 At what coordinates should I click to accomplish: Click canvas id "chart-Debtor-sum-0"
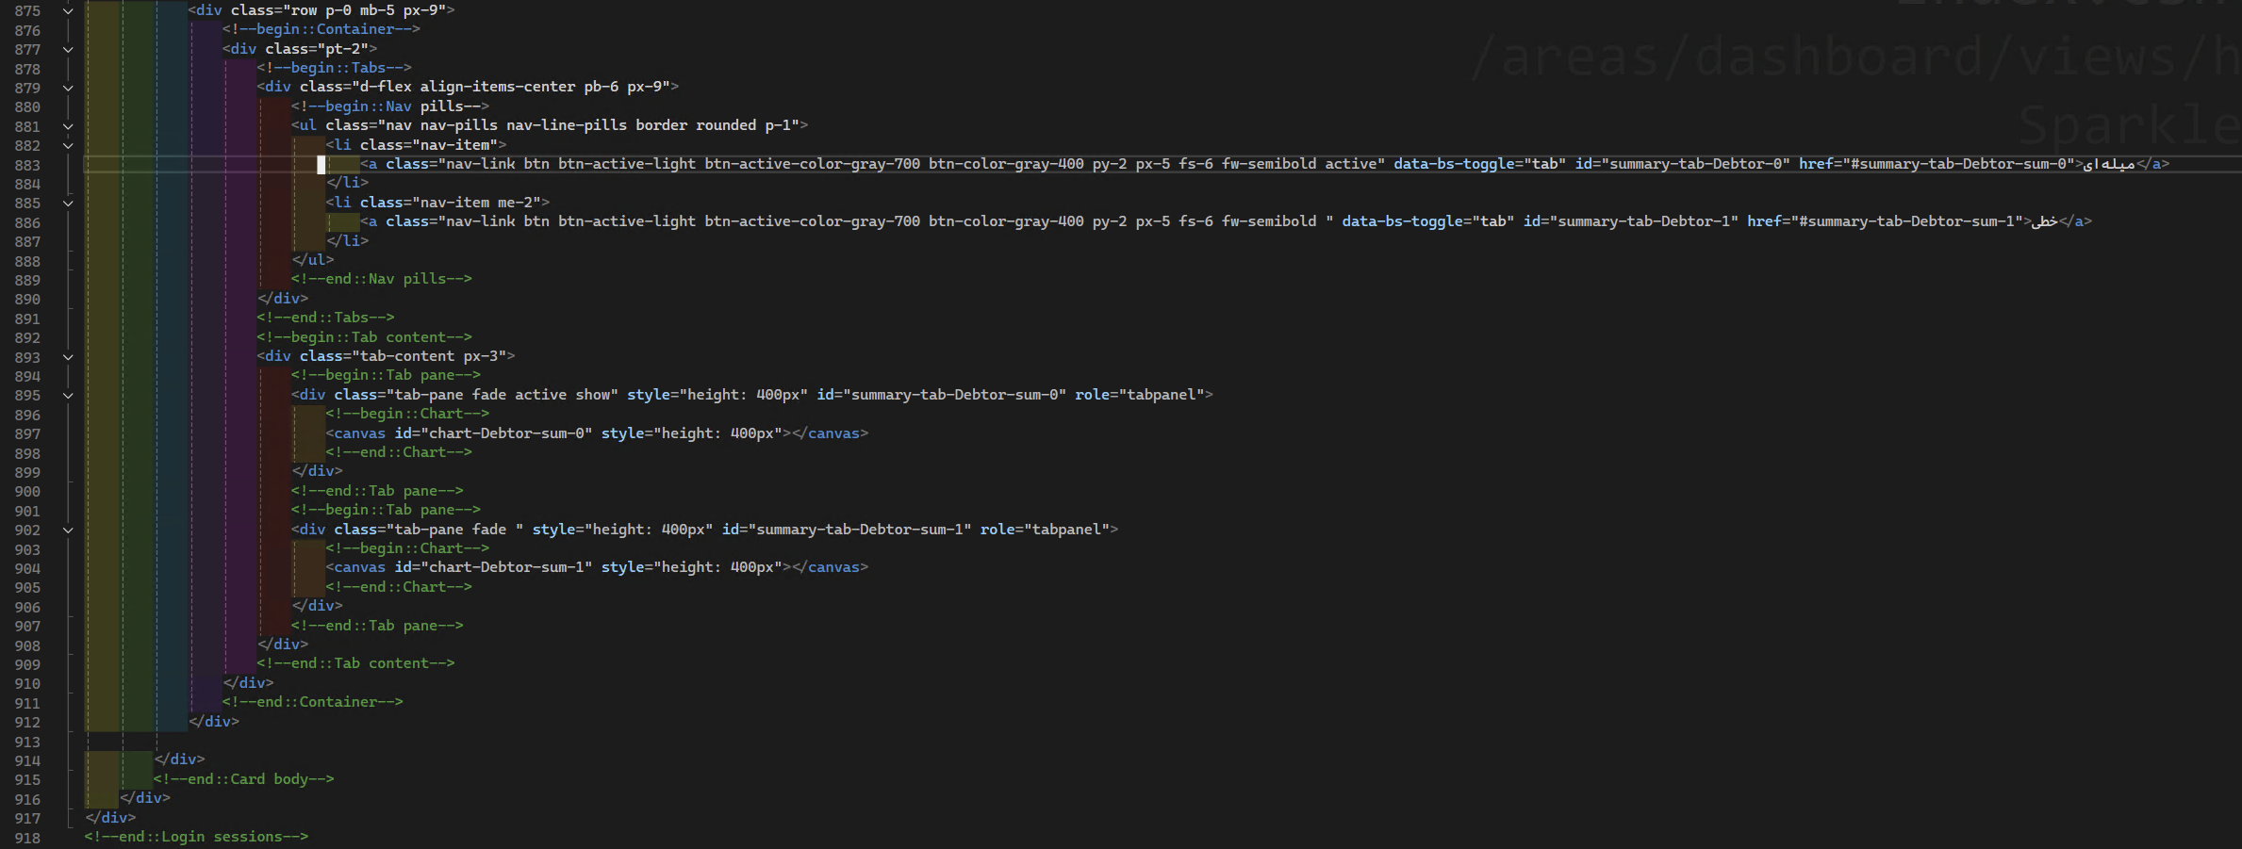[493, 433]
